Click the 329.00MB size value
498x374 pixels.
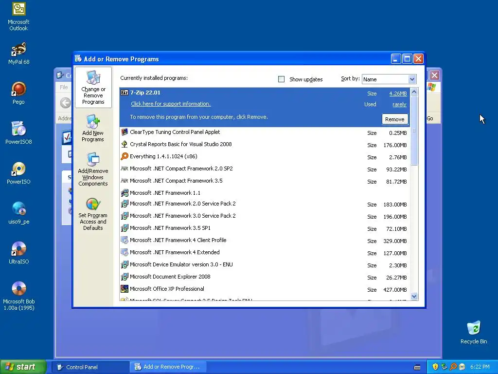(395, 241)
